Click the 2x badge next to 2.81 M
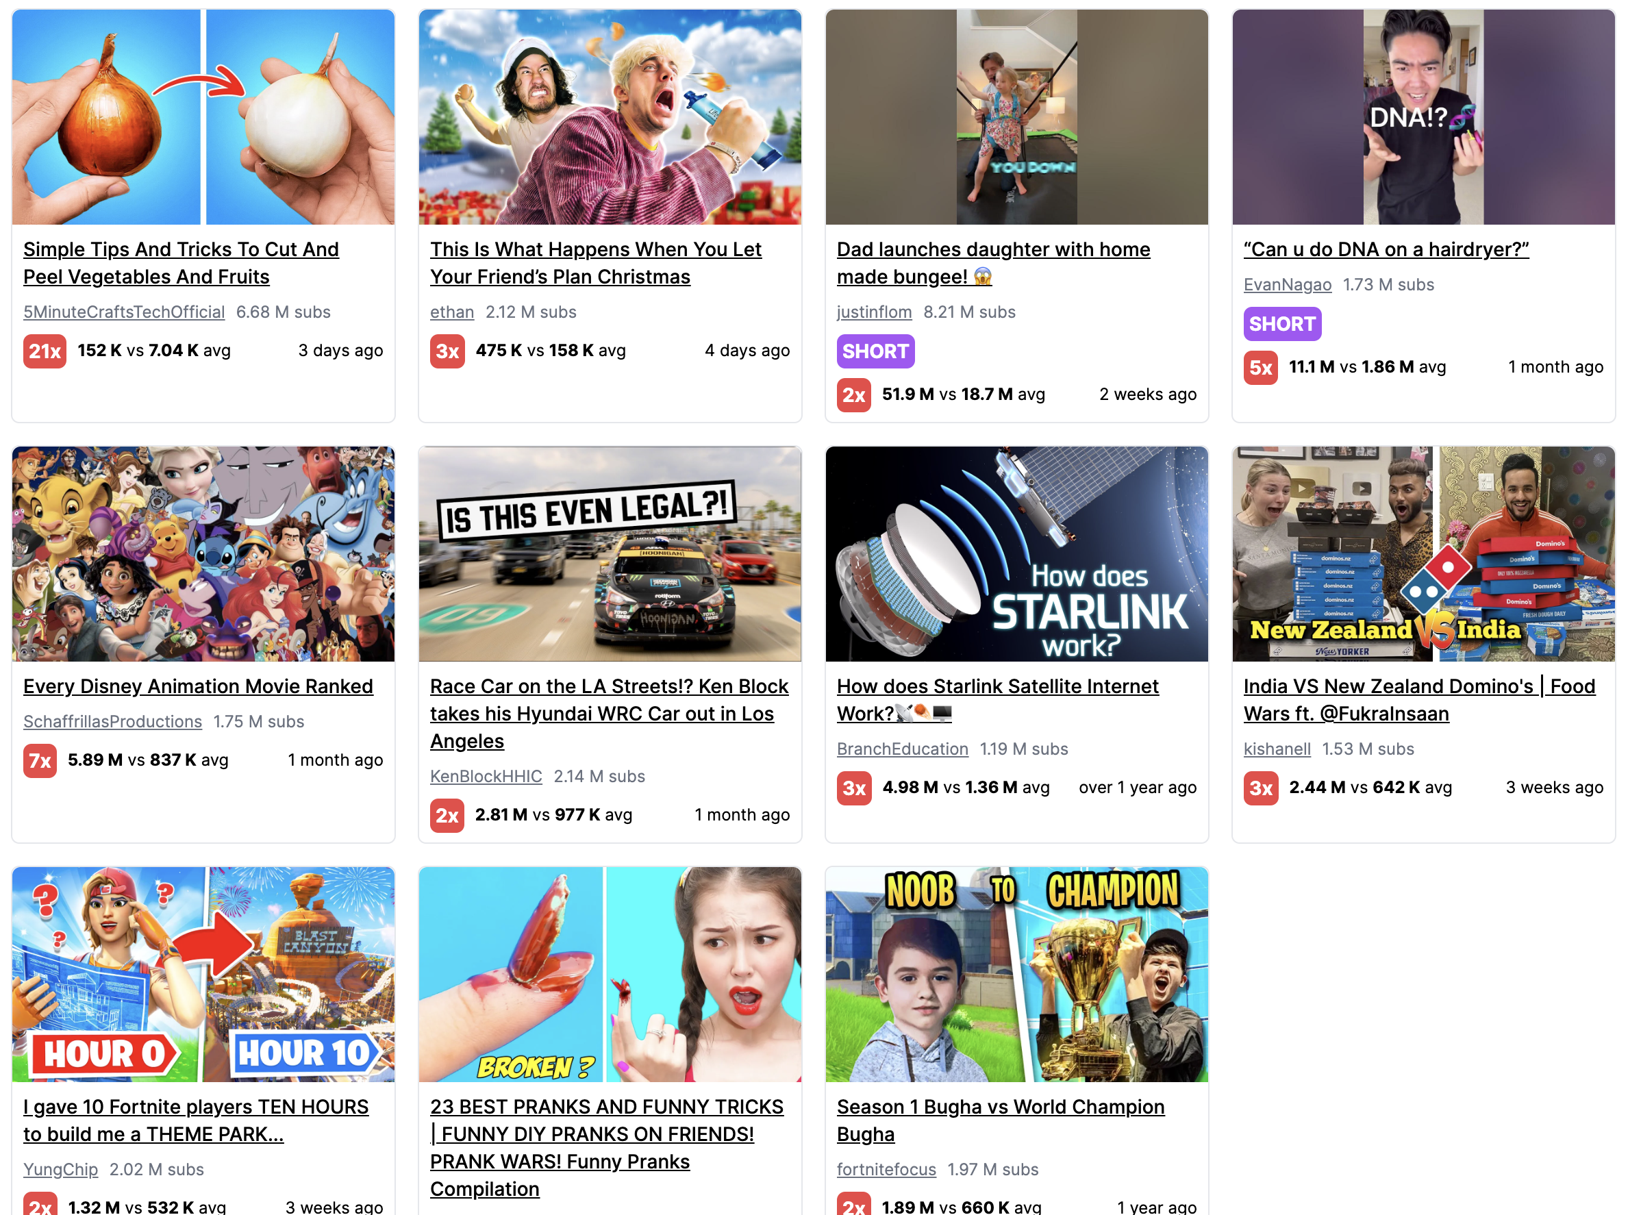Screen dimensions: 1641x1215 [x=447, y=816]
